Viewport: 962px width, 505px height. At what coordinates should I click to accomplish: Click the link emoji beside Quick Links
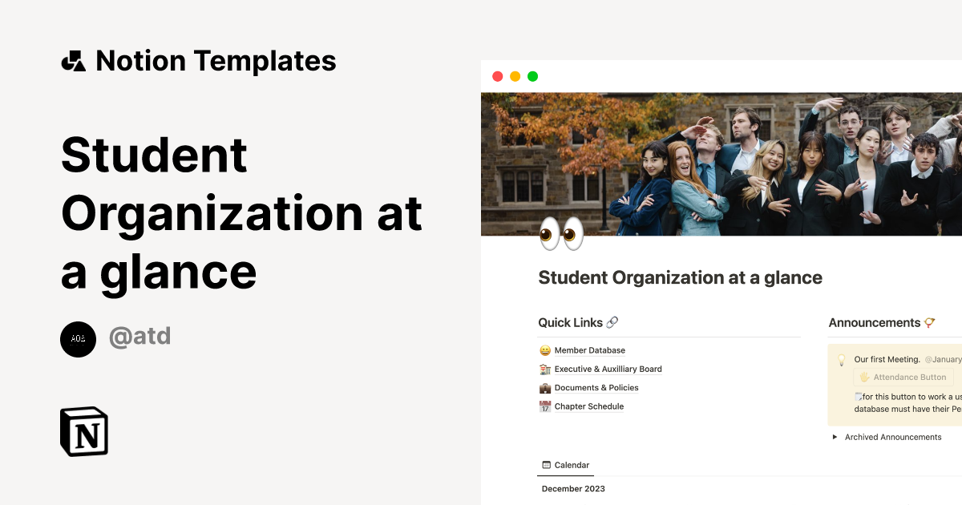612,322
